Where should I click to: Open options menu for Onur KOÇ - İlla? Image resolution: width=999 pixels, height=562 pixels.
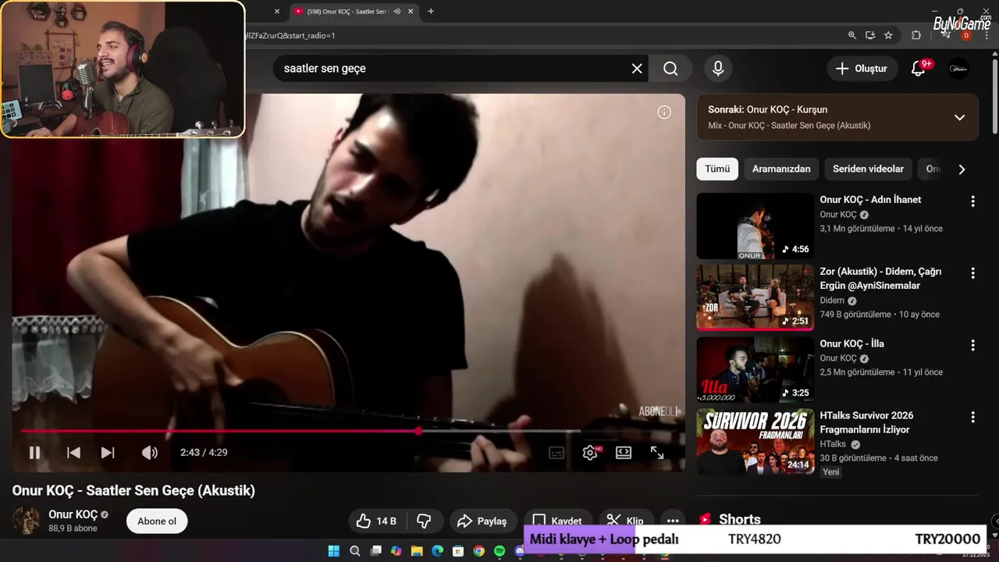[x=972, y=345]
